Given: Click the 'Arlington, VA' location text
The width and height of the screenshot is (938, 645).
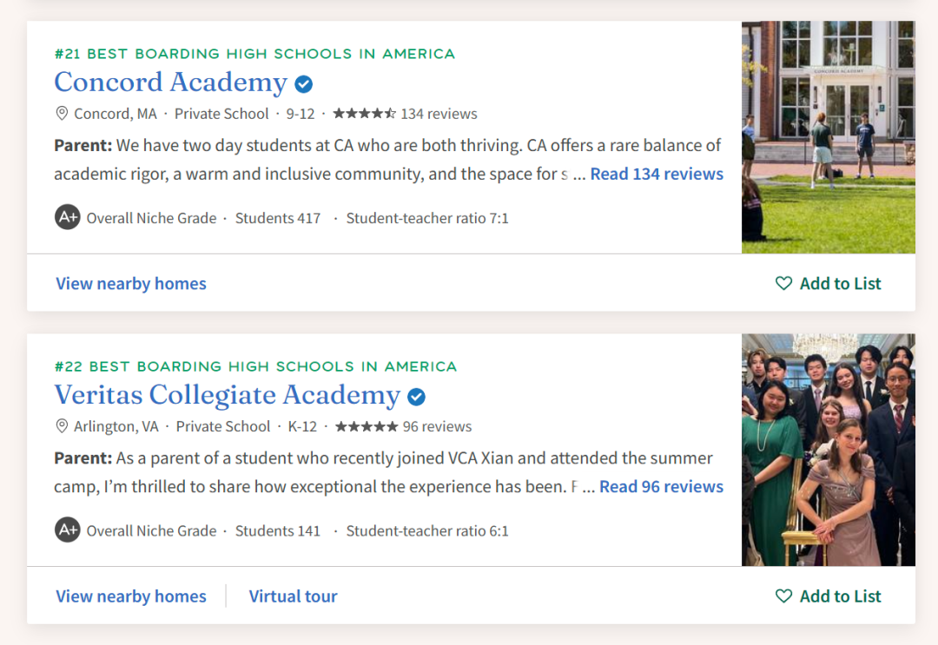Looking at the screenshot, I should pos(116,426).
